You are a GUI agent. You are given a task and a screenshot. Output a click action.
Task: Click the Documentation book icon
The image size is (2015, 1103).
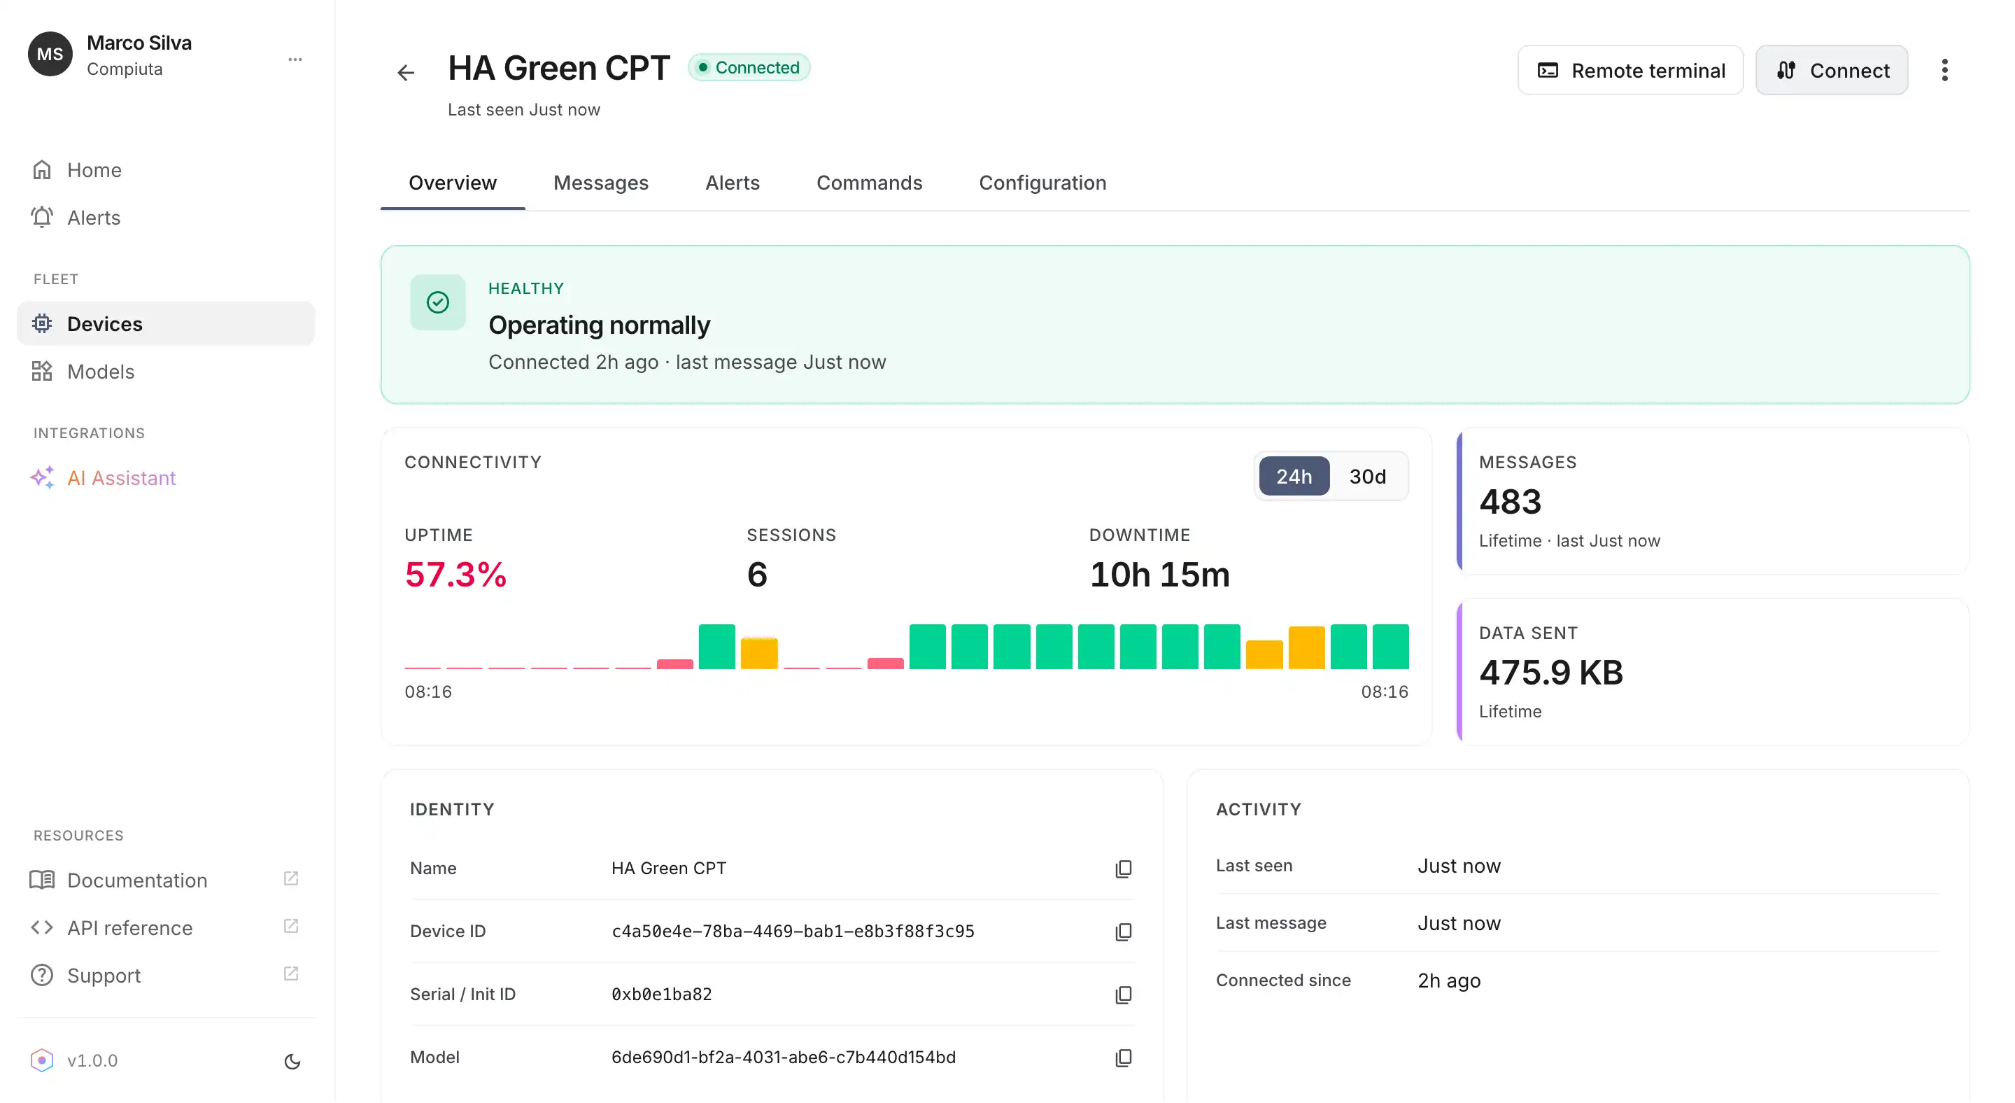(42, 880)
